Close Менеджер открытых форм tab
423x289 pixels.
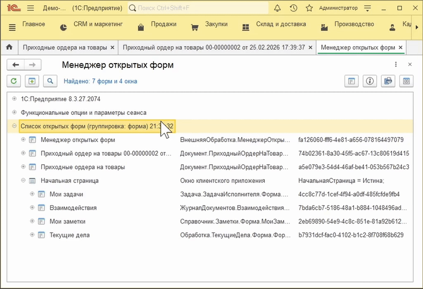(x=401, y=47)
